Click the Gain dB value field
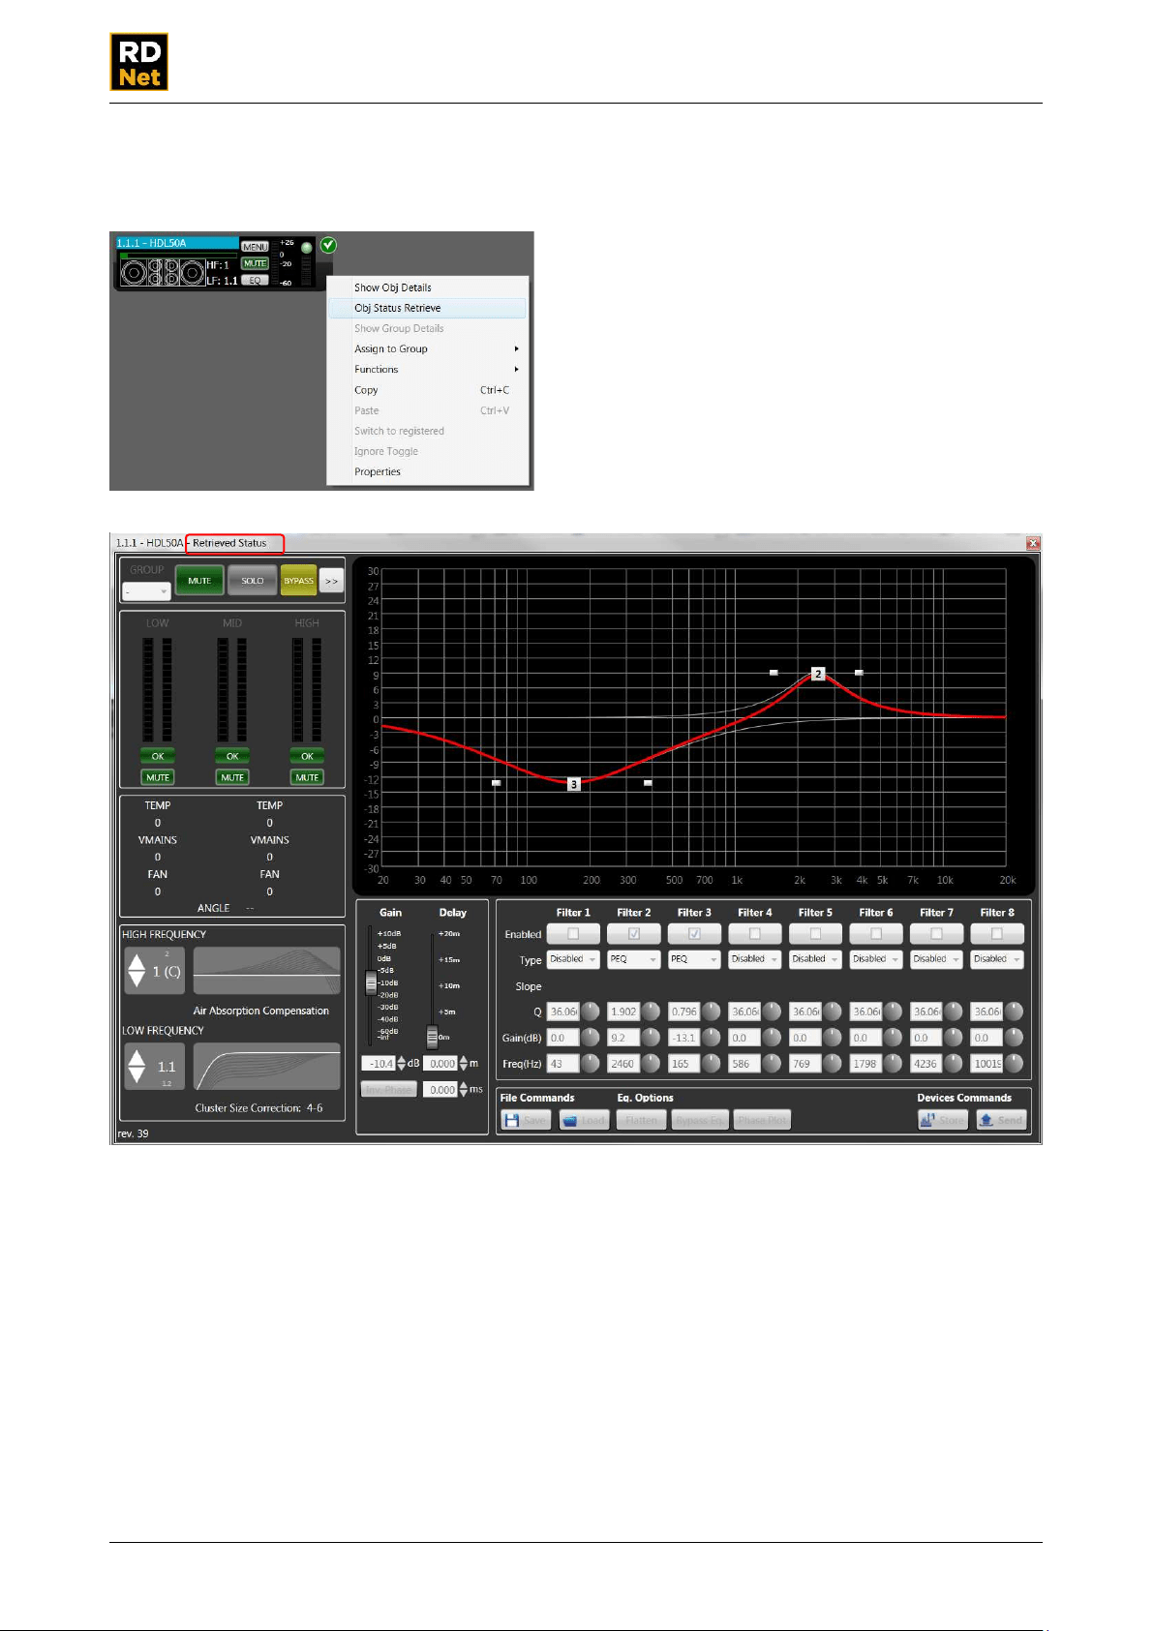Image resolution: width=1154 pixels, height=1631 pixels. [x=379, y=1064]
